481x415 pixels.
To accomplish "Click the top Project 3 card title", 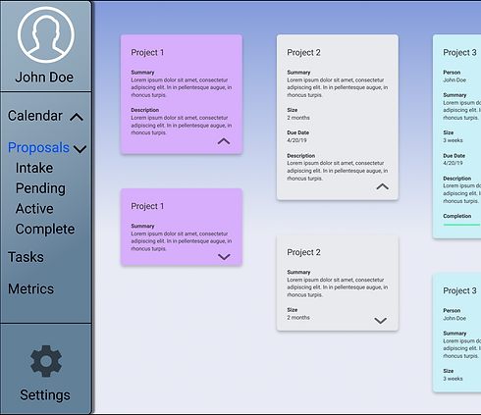I will 459,53.
